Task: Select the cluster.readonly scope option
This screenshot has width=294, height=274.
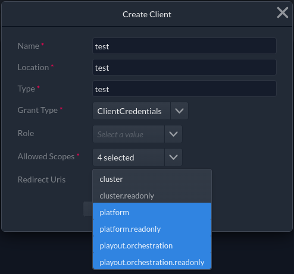Action: tap(152, 196)
